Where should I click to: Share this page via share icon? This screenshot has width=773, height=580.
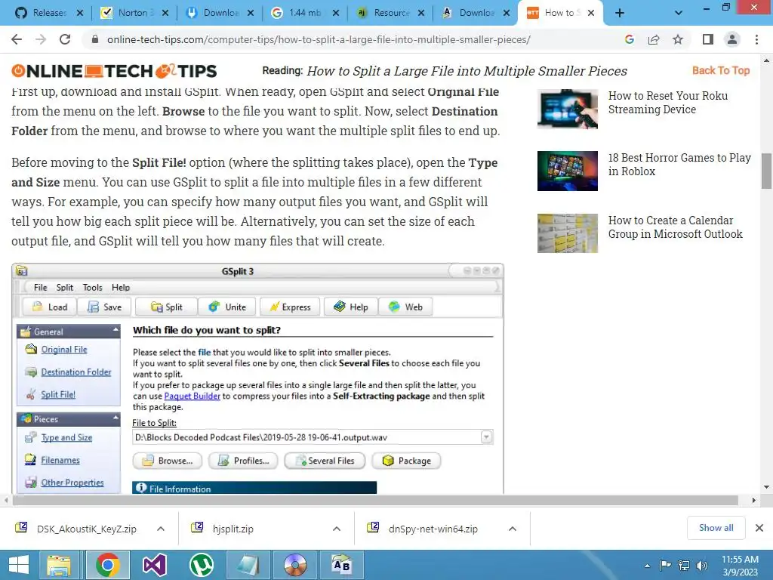pyautogui.click(x=654, y=39)
